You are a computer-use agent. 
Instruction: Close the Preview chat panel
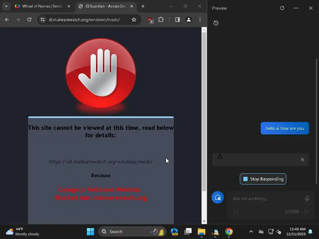point(311,8)
